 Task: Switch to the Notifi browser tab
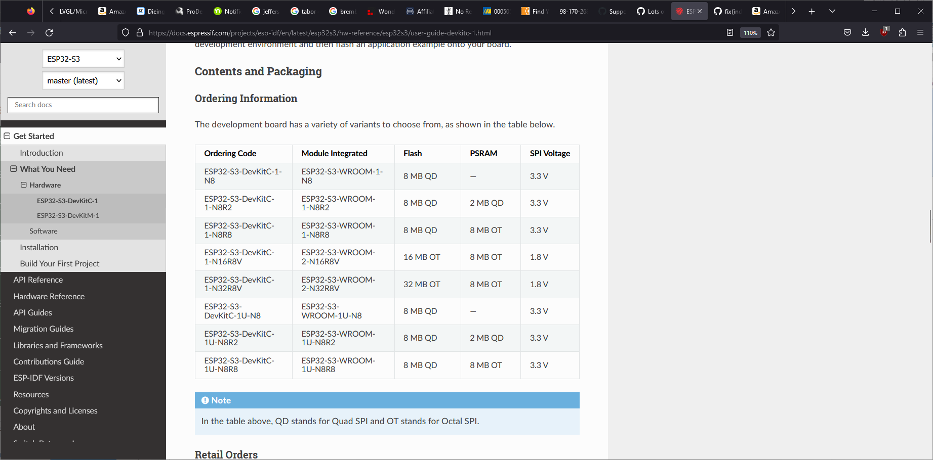click(x=228, y=11)
